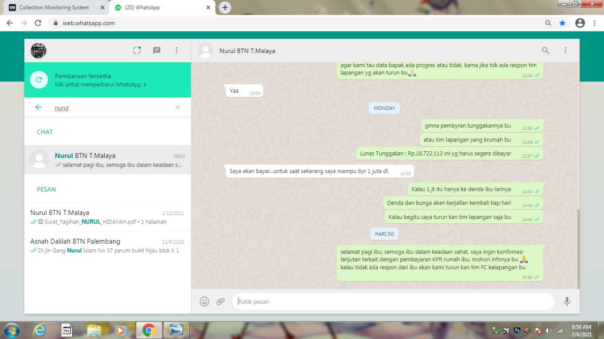Viewport: 604px width, 339px height.
Task: Go back from search results arrow
Action: click(39, 107)
